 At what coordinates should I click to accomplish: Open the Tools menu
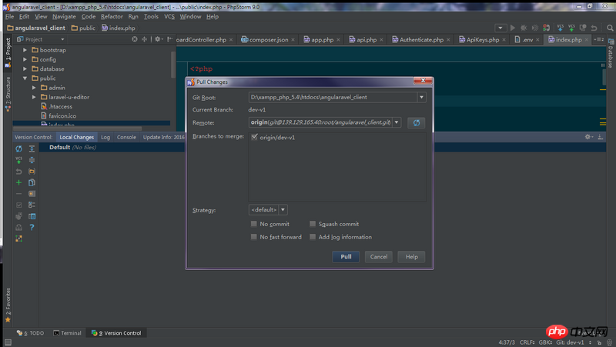(151, 16)
